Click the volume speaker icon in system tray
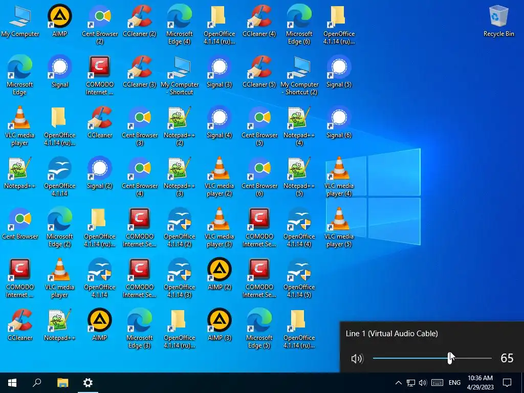The image size is (524, 393). pyautogui.click(x=423, y=383)
